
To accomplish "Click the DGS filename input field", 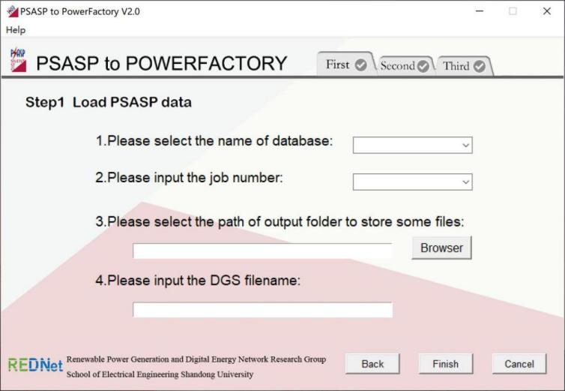I will click(x=263, y=310).
